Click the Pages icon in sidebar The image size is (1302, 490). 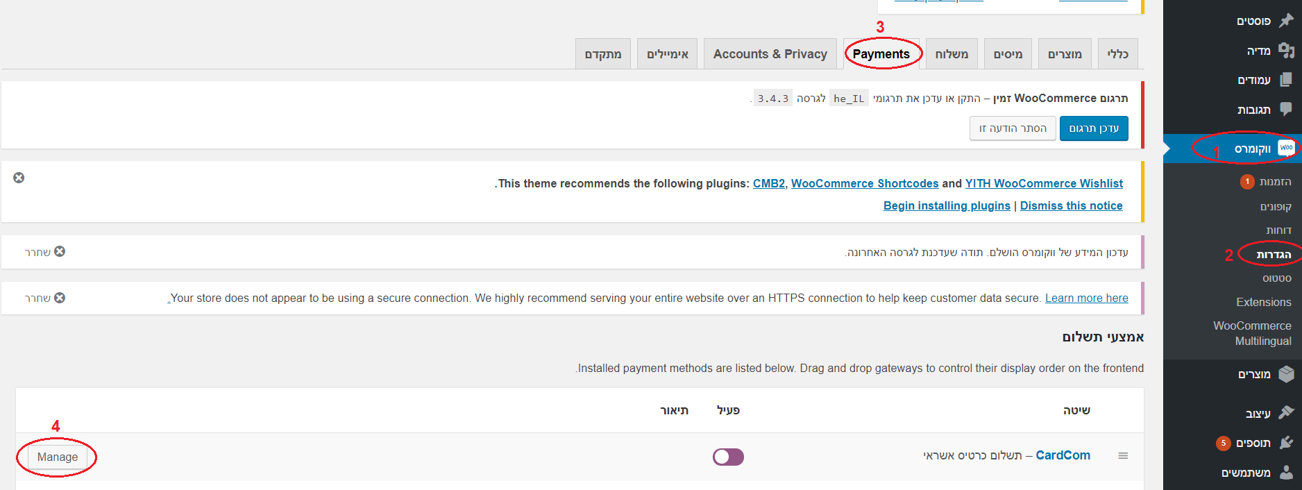tap(1286, 80)
